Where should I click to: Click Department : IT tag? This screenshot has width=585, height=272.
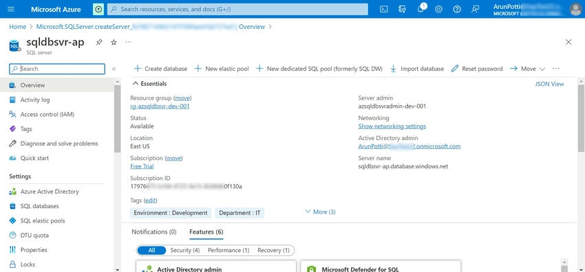(240, 213)
